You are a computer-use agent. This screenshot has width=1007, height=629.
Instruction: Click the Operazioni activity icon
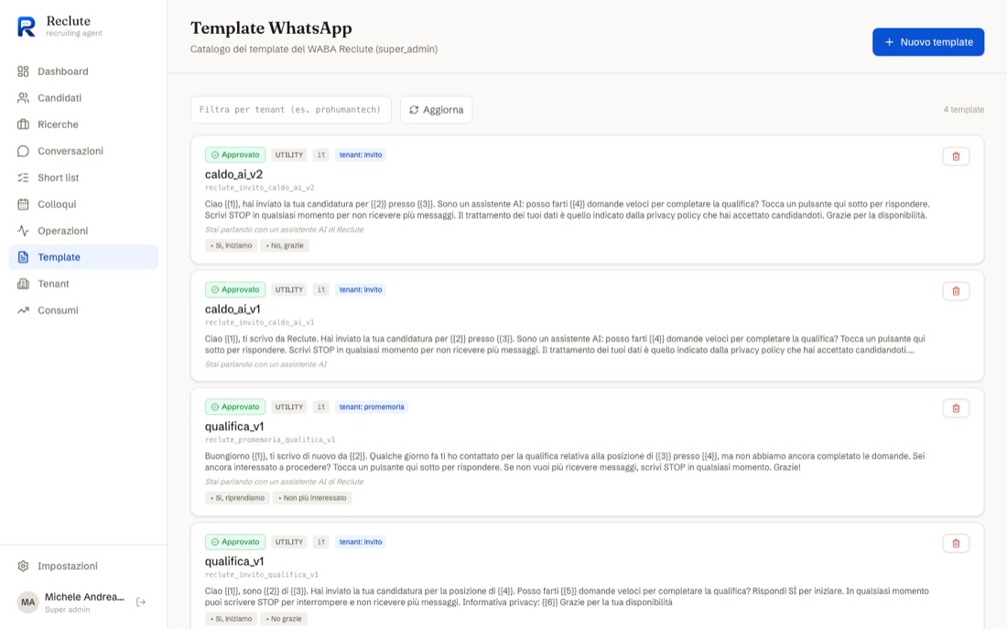pyautogui.click(x=23, y=231)
